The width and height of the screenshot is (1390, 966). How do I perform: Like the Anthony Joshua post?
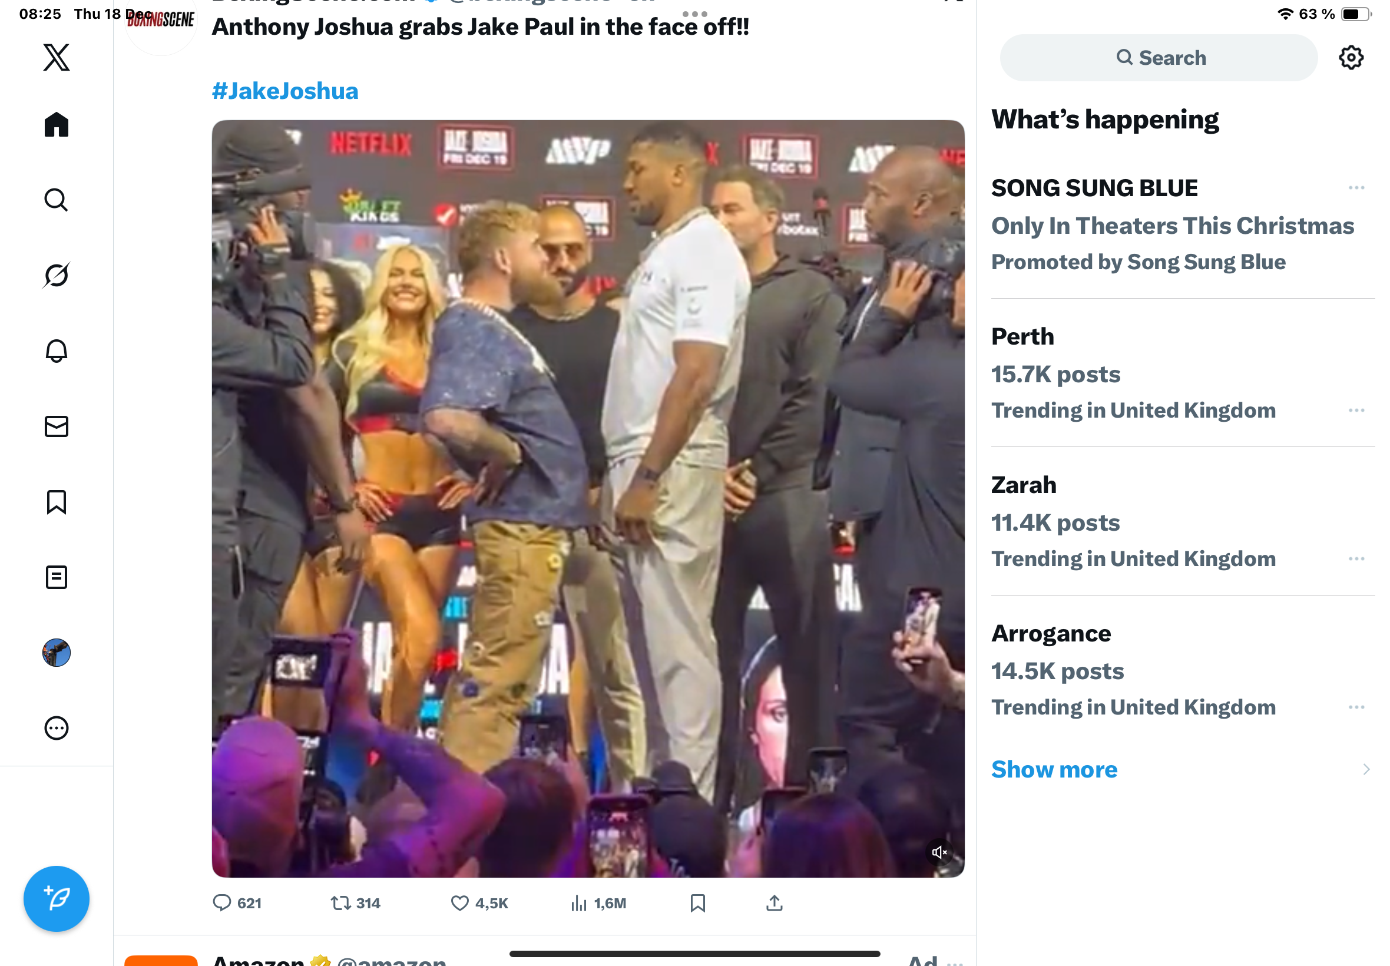[460, 903]
